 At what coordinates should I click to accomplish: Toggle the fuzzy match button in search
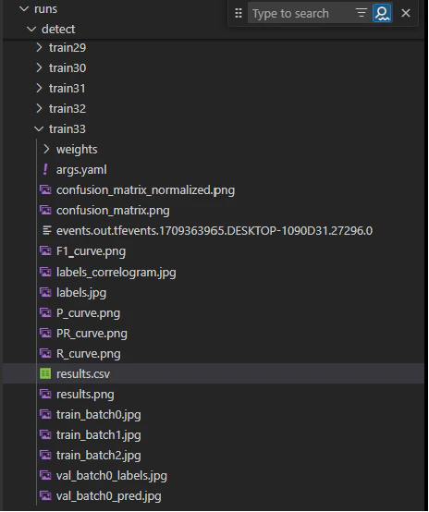[382, 13]
